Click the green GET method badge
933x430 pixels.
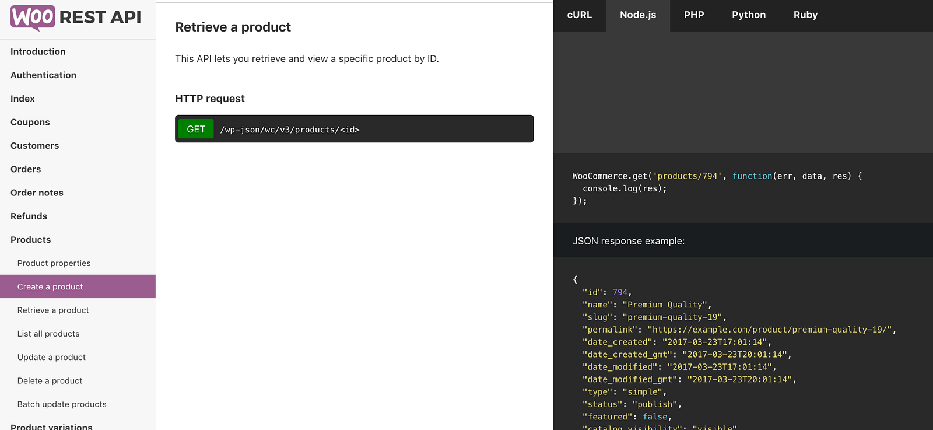196,129
